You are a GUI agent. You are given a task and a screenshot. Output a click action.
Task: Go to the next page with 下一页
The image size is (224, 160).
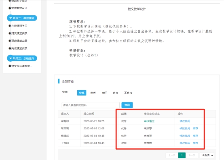click(x=192, y=155)
